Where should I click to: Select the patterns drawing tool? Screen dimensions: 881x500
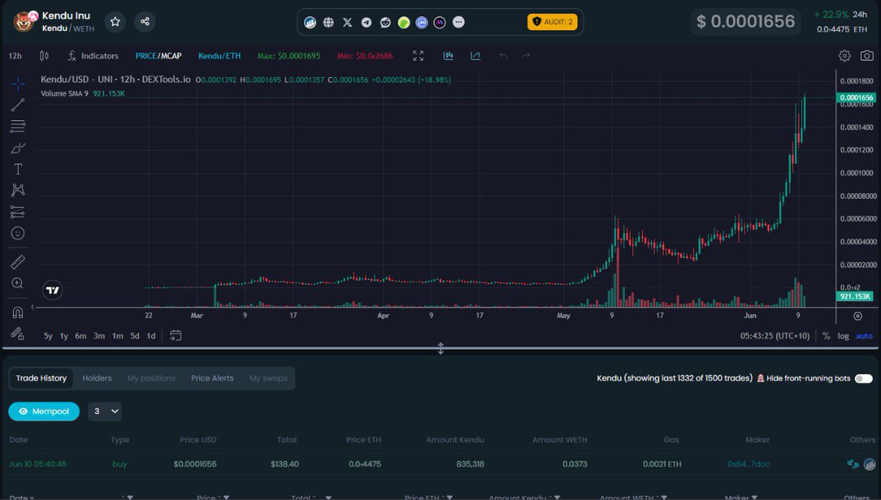point(18,191)
